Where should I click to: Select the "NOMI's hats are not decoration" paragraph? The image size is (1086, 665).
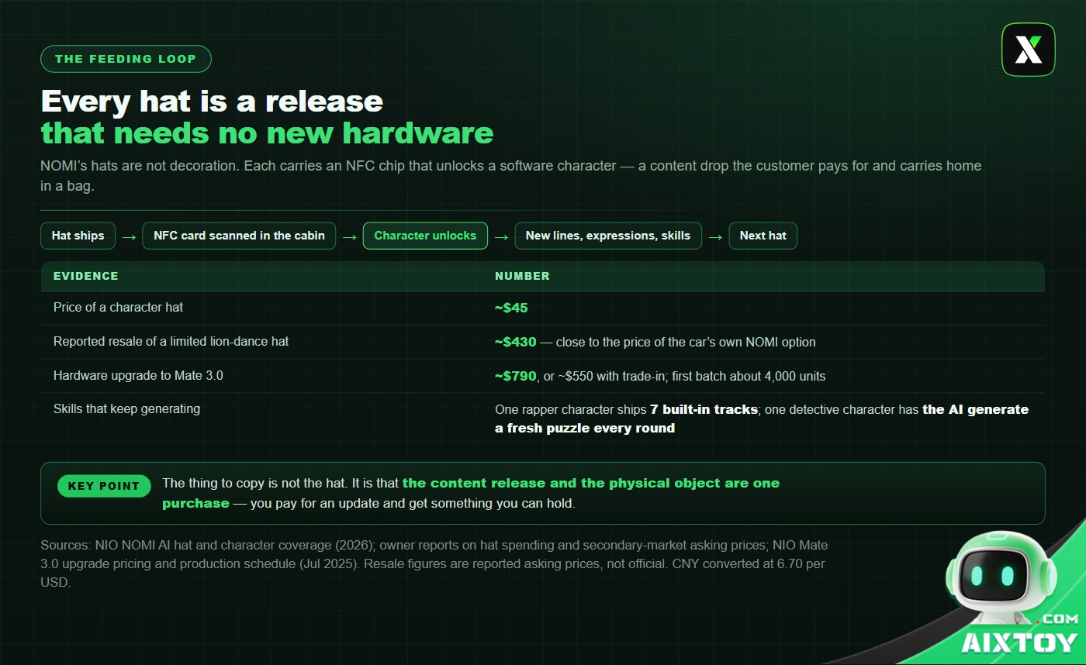coord(511,176)
